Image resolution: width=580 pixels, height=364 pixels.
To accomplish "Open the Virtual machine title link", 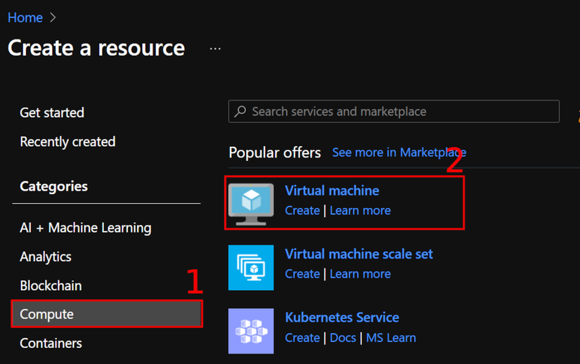I will click(x=332, y=190).
